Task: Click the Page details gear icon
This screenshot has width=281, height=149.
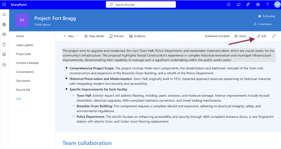Action: [x=86, y=36]
